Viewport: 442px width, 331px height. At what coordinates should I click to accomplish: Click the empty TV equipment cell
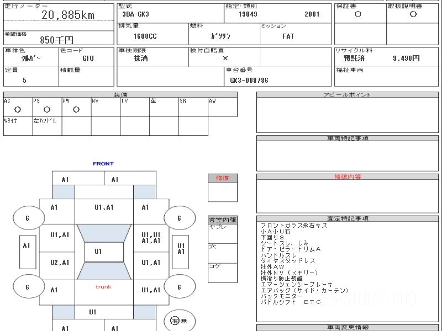[135, 107]
